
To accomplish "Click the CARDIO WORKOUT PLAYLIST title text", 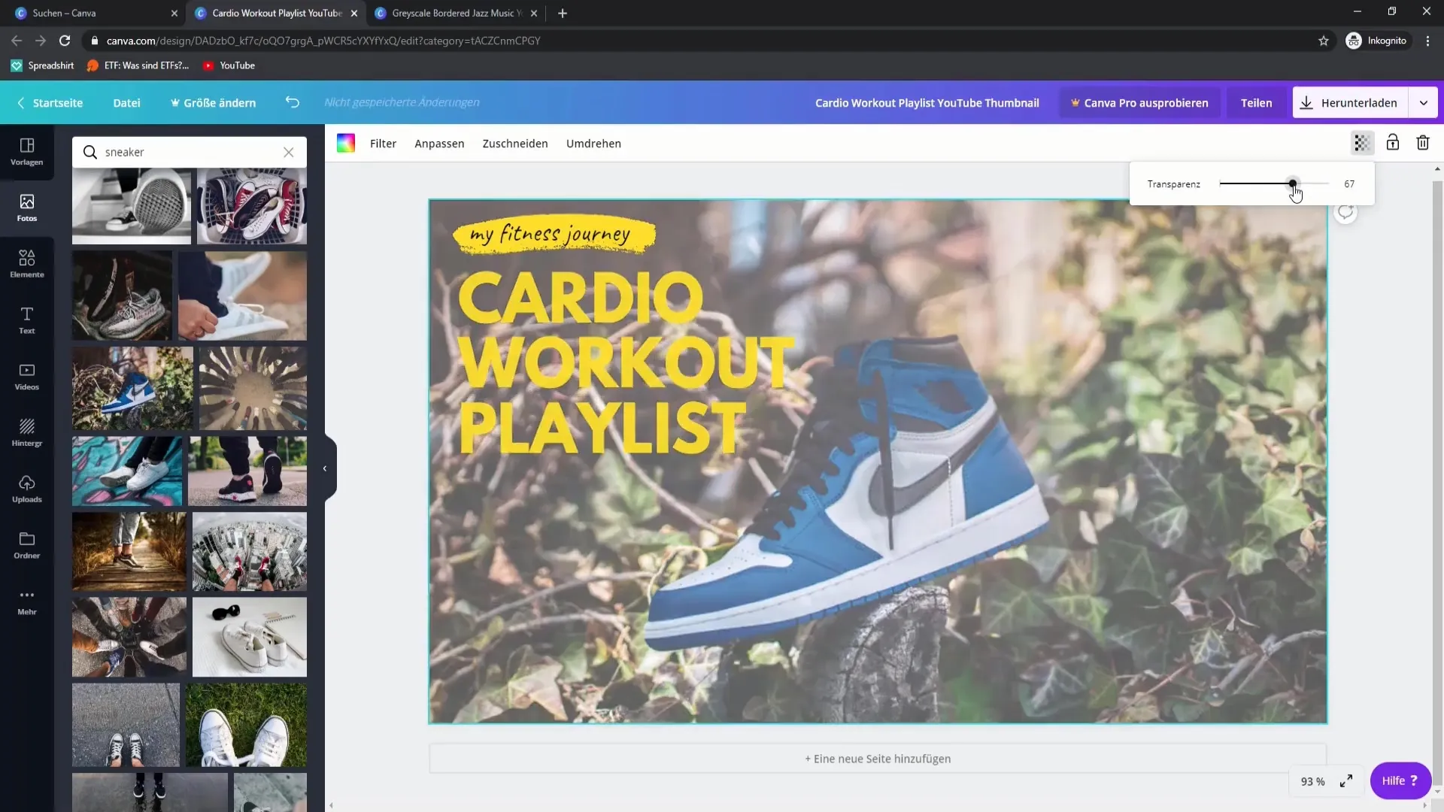I will pyautogui.click(x=626, y=363).
